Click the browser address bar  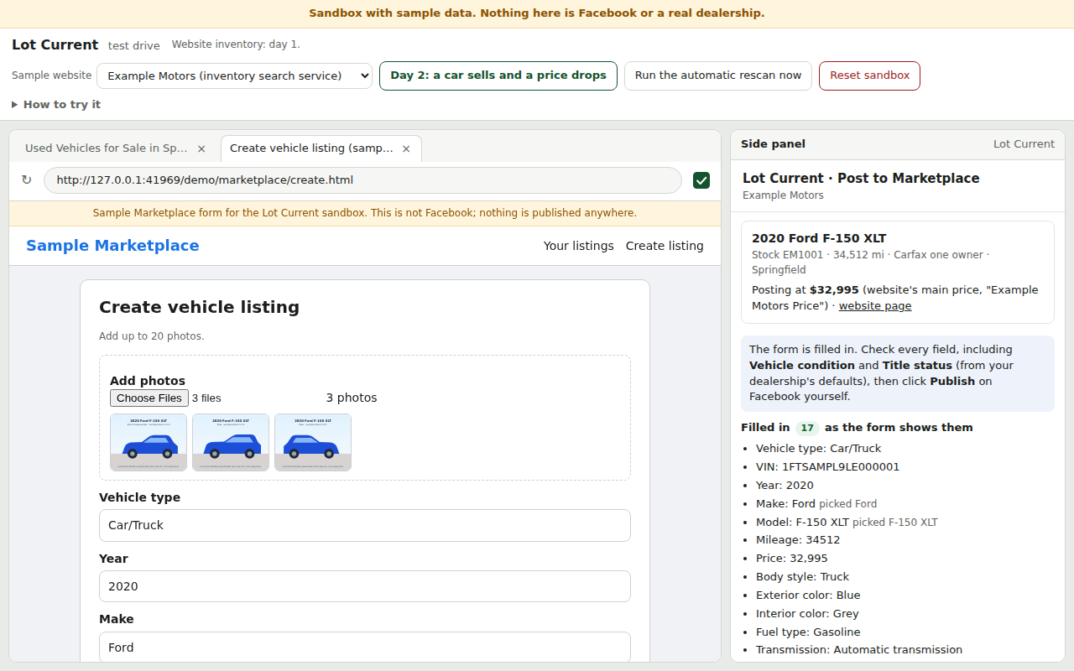click(x=362, y=180)
